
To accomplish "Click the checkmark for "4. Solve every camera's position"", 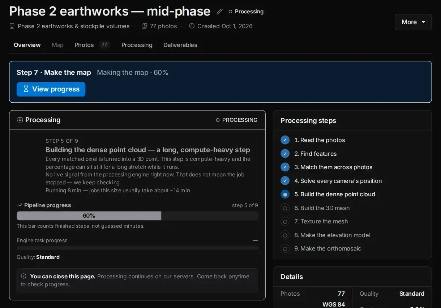I will pyautogui.click(x=285, y=181).
